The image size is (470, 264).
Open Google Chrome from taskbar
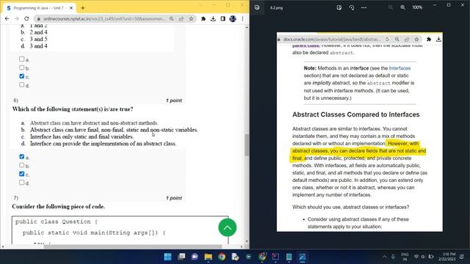click(x=222, y=257)
